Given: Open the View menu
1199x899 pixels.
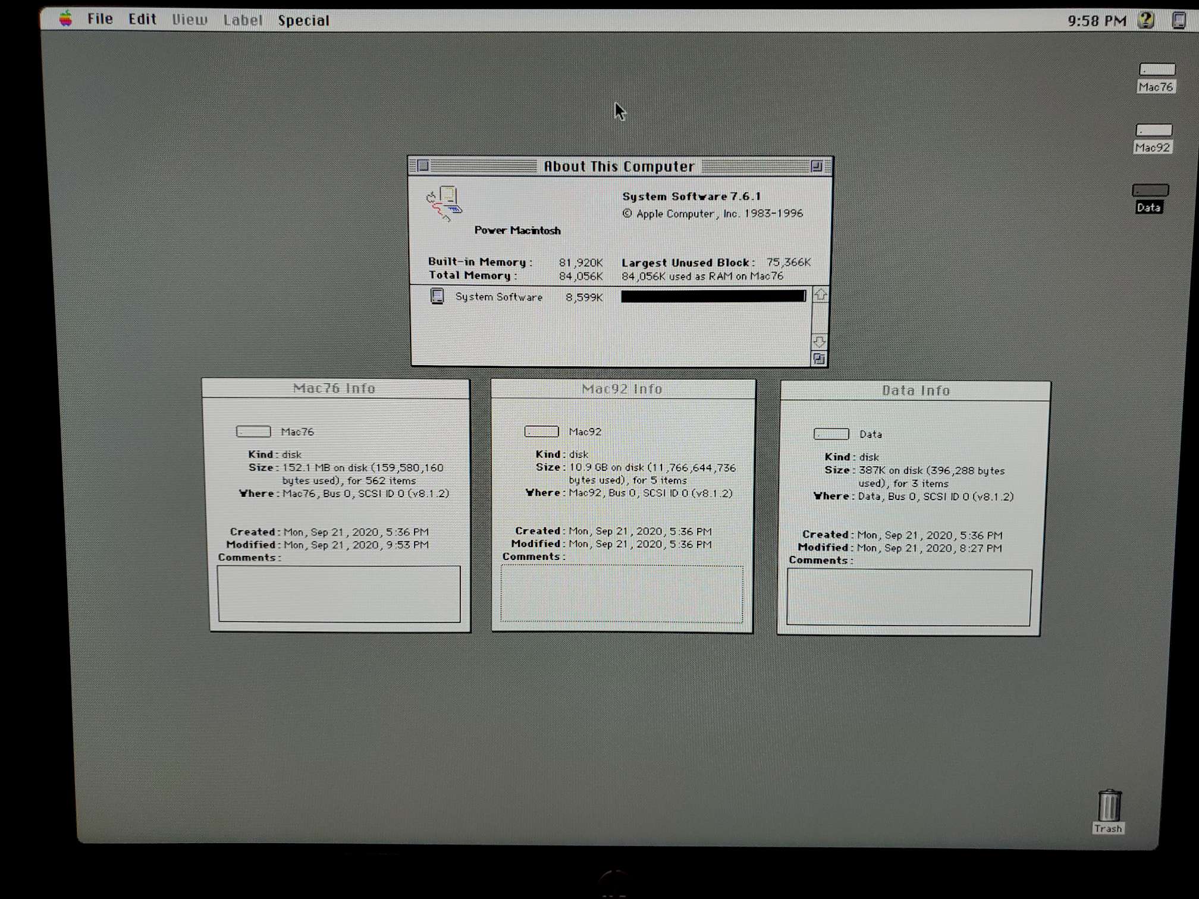Looking at the screenshot, I should point(190,20).
